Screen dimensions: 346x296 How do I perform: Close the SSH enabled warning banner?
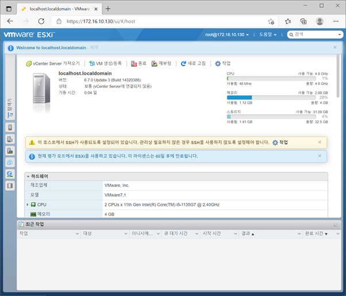click(320, 142)
